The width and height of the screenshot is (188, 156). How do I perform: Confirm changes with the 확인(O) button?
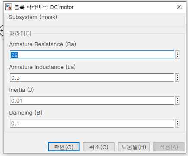pos(64,147)
